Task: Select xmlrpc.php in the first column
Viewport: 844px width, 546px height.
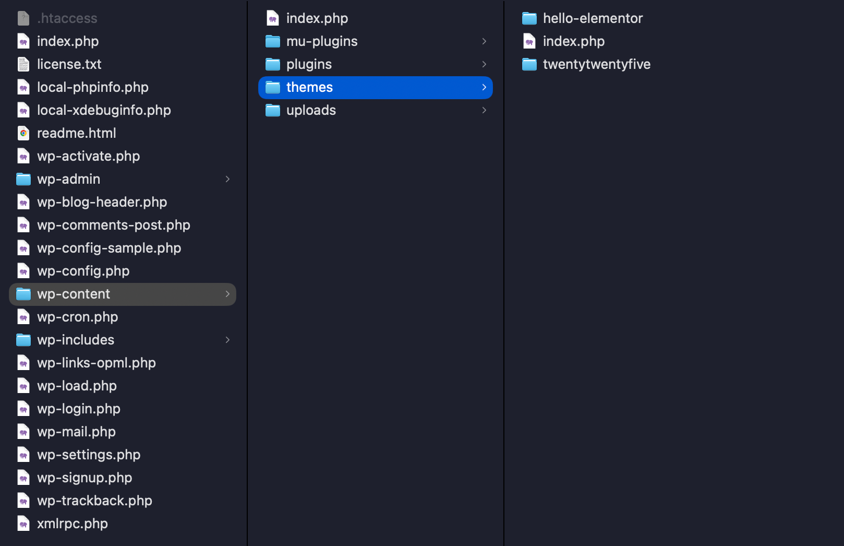Action: 73,524
